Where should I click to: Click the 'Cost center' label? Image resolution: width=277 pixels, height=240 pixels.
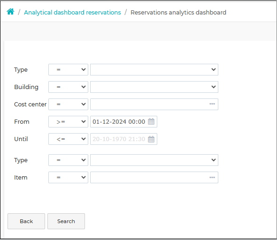click(x=30, y=104)
